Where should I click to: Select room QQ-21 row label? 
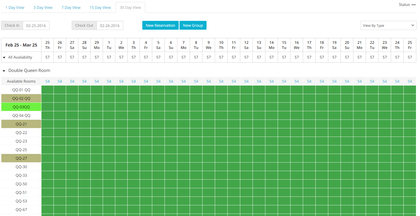coord(21,124)
